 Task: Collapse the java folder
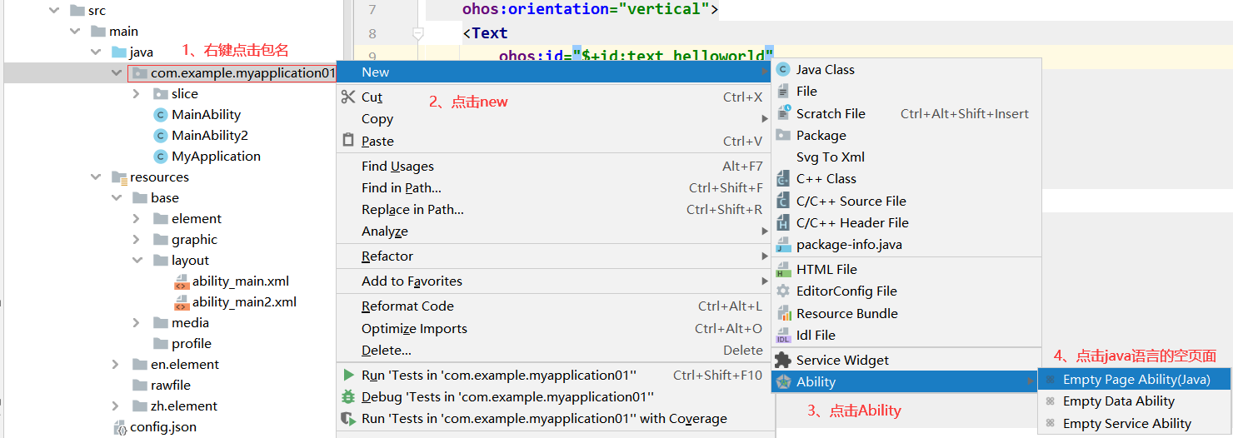point(96,52)
